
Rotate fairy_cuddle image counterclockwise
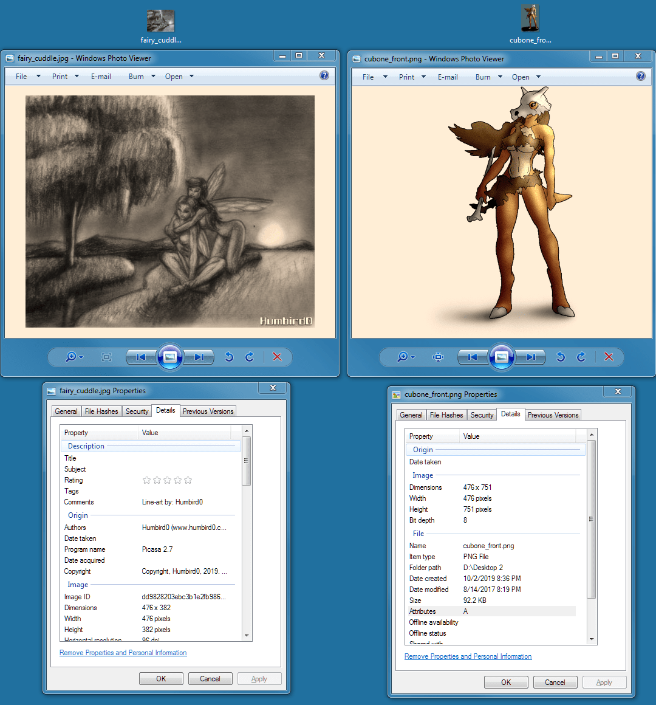229,357
